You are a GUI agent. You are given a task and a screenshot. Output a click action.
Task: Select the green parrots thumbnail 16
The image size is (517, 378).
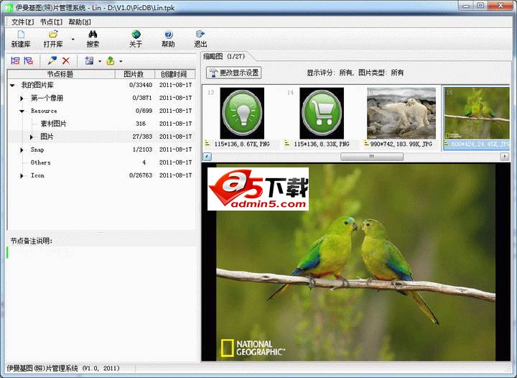(x=477, y=113)
